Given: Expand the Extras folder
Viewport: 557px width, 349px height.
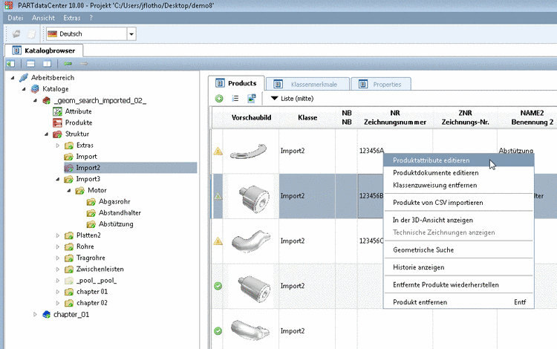Looking at the screenshot, I should pyautogui.click(x=57, y=146).
